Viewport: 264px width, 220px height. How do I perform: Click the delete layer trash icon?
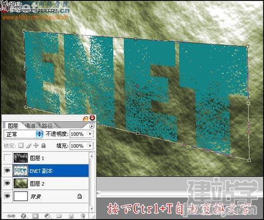coord(82,216)
